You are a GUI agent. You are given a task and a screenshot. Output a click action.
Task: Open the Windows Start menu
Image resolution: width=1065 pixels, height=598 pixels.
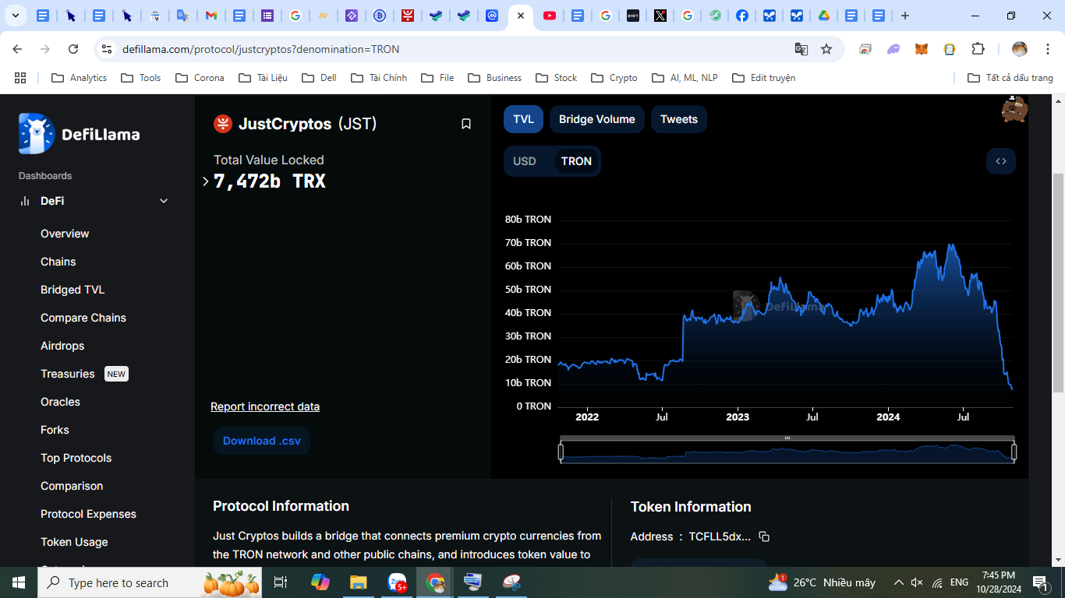[x=19, y=582]
